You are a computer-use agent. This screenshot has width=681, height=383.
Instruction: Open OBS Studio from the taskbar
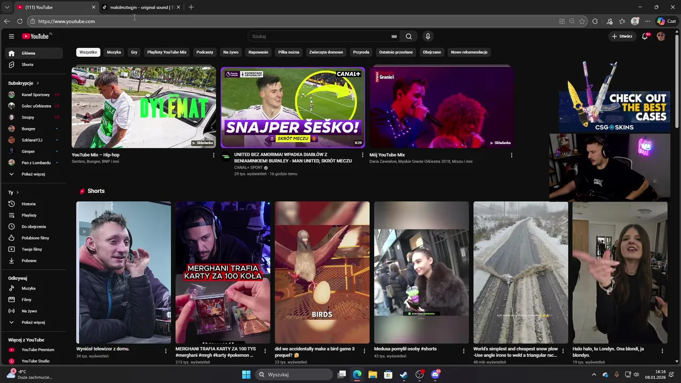[420, 374]
